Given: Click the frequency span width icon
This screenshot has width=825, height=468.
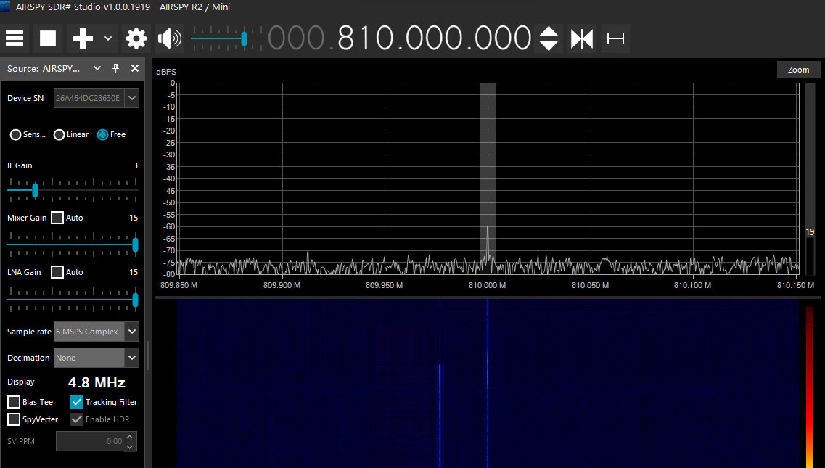Looking at the screenshot, I should point(615,38).
